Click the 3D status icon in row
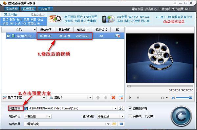 (117, 36)
